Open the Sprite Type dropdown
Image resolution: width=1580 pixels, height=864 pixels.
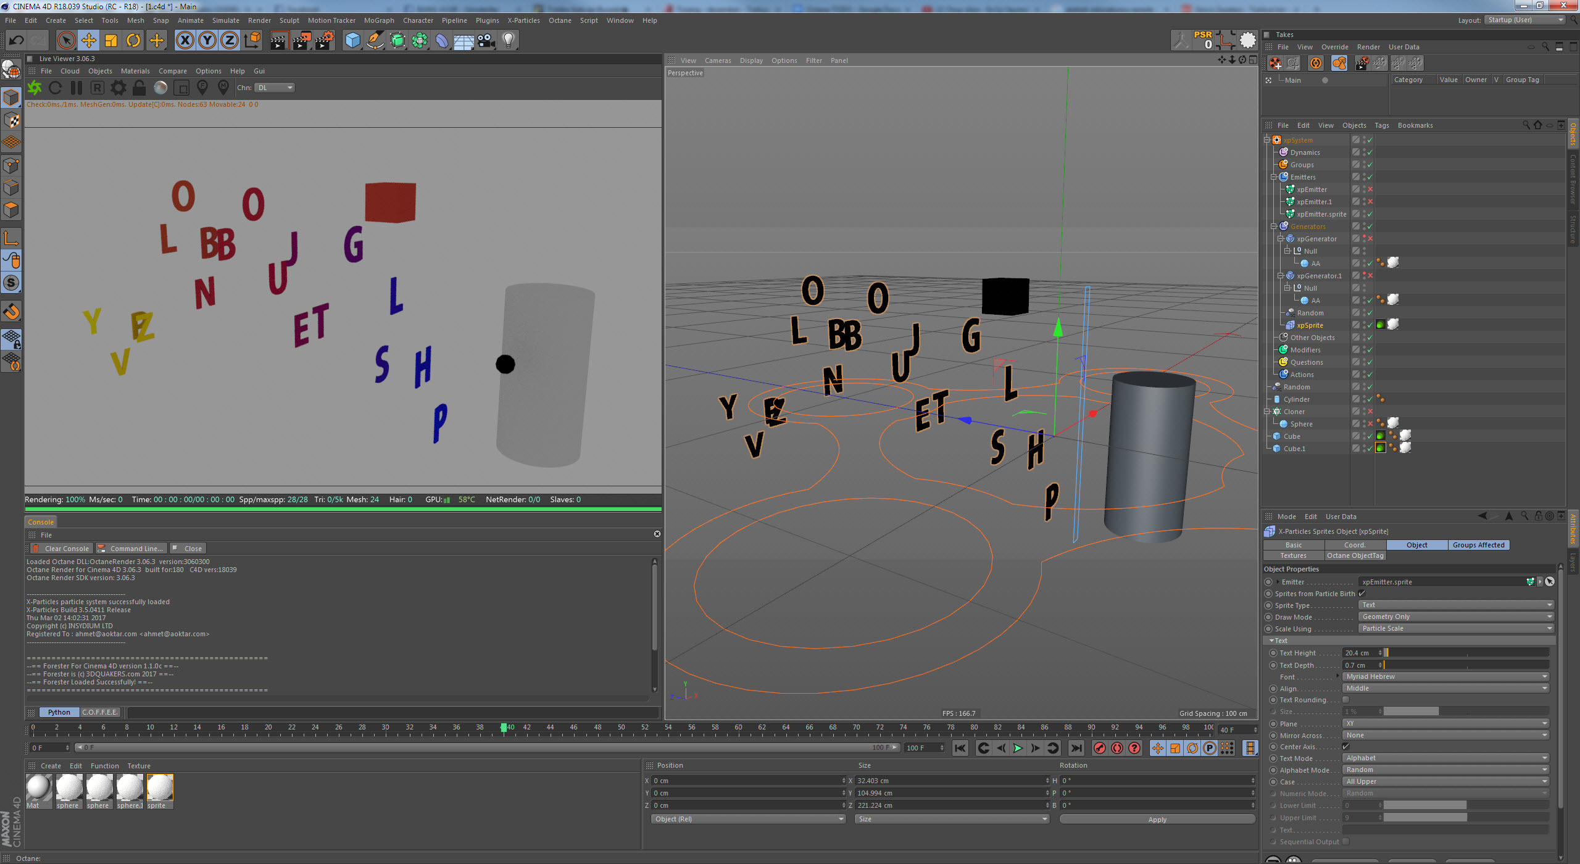tap(1455, 605)
